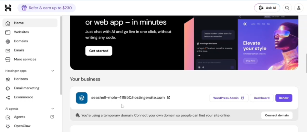Click the temporary domain notice text
307x132 pixels.
156,115
